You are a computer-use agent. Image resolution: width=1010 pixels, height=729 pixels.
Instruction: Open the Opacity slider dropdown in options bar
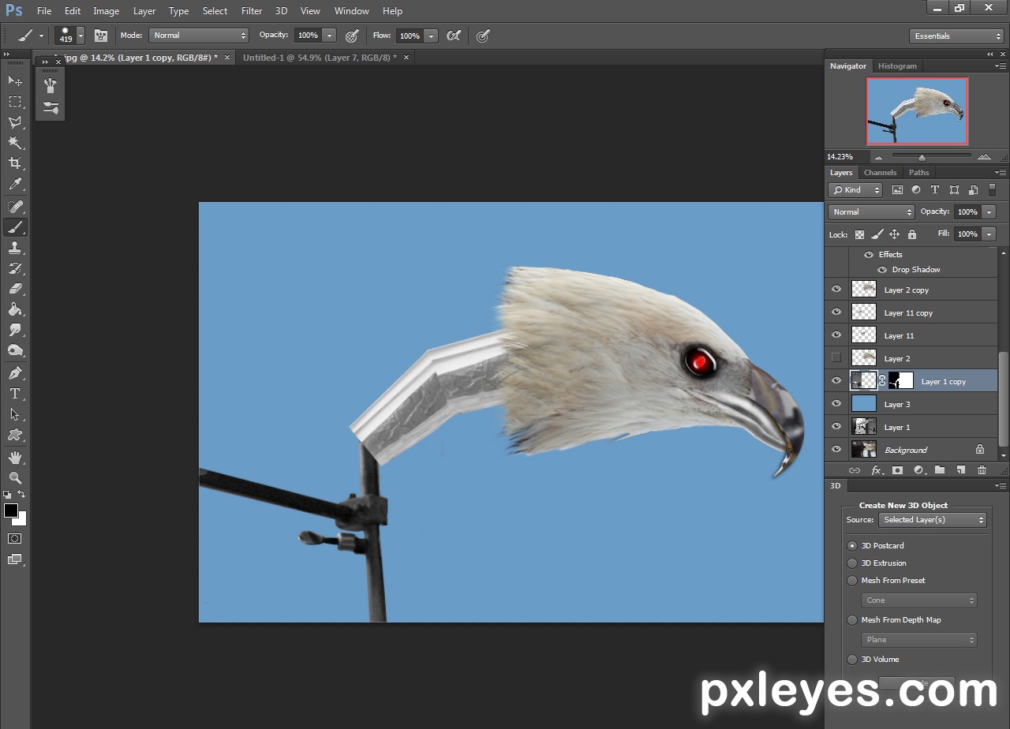[329, 36]
